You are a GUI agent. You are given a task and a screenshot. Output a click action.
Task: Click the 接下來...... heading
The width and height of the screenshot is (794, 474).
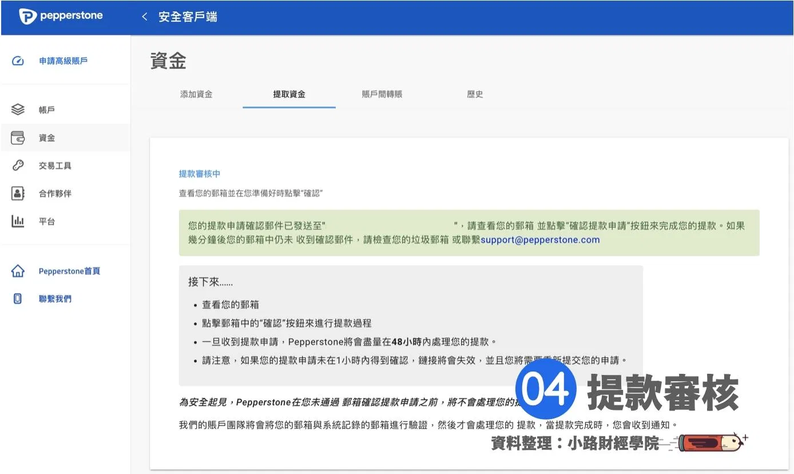click(211, 282)
